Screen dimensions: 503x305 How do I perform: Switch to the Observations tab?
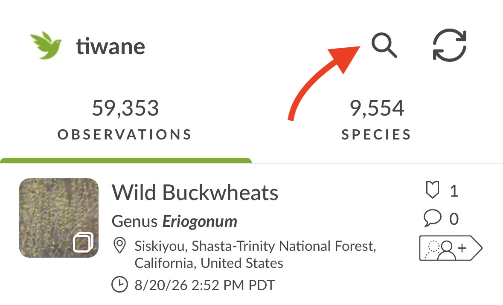point(125,119)
